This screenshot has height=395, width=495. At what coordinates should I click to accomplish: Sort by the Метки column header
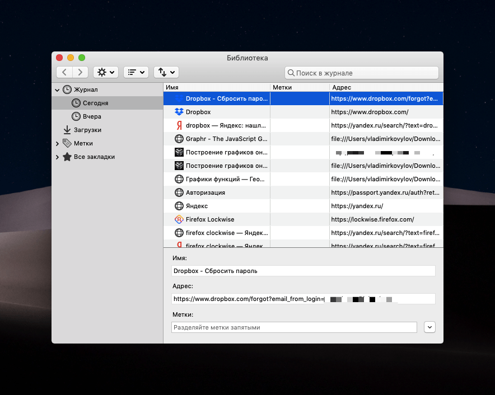pos(300,87)
